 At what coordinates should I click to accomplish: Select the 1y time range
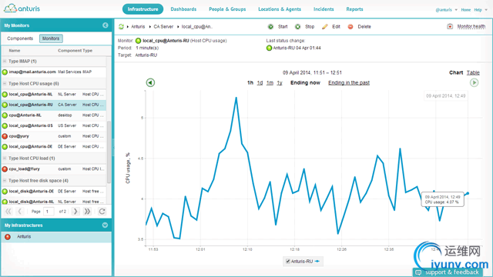tap(280, 82)
